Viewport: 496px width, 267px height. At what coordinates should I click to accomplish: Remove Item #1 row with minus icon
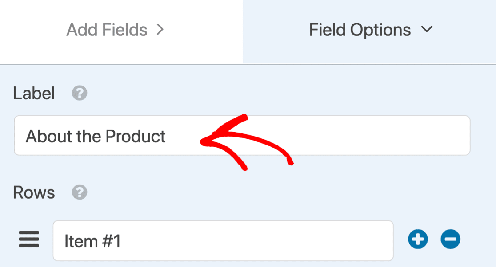(x=451, y=239)
